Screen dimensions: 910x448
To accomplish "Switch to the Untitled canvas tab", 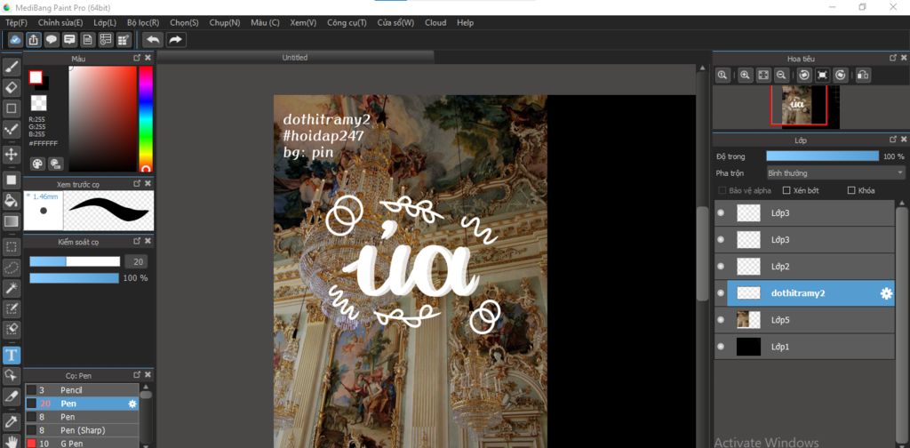I will [x=295, y=58].
